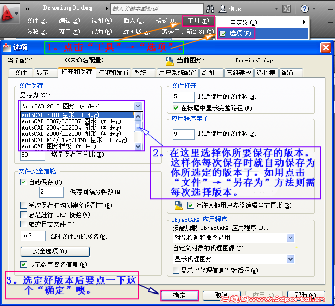Click the keyword search input box
335x306 pixels.
point(157,9)
